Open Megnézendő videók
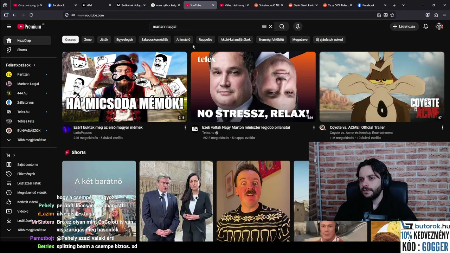The image size is (450, 253). click(27, 193)
